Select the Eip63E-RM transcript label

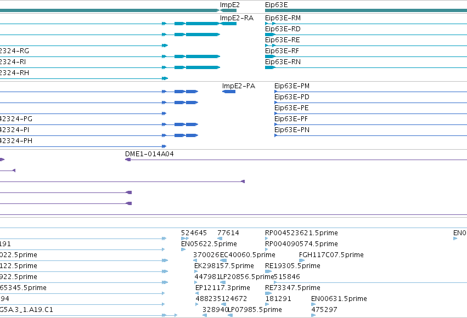click(x=283, y=18)
